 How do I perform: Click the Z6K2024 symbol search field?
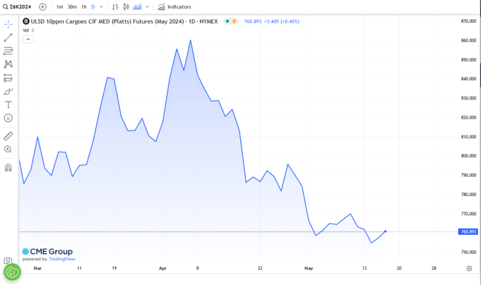click(19, 7)
